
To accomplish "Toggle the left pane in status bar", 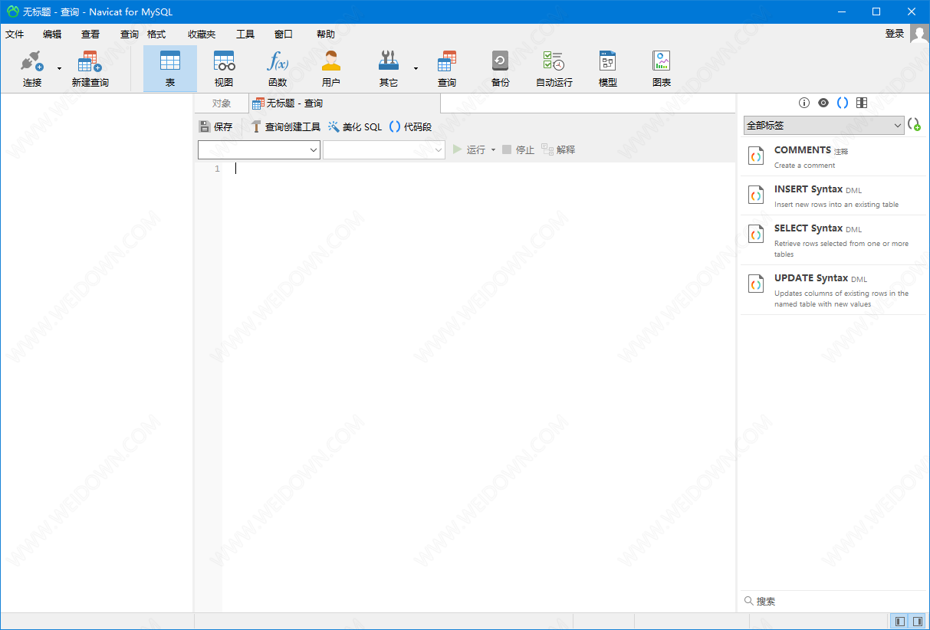I will (x=900, y=621).
